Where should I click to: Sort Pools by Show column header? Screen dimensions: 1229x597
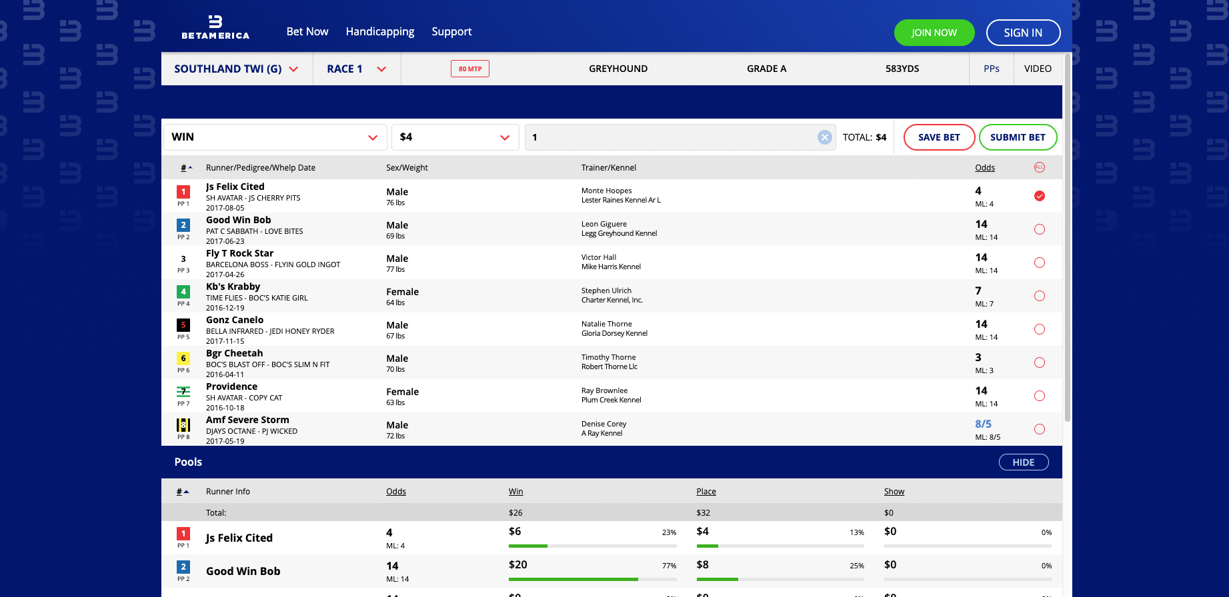point(894,492)
